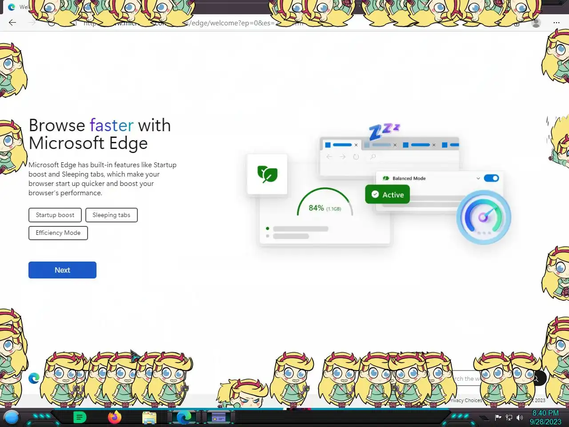The width and height of the screenshot is (569, 427).
Task: Click the volume speaker tray icon
Action: [x=520, y=417]
